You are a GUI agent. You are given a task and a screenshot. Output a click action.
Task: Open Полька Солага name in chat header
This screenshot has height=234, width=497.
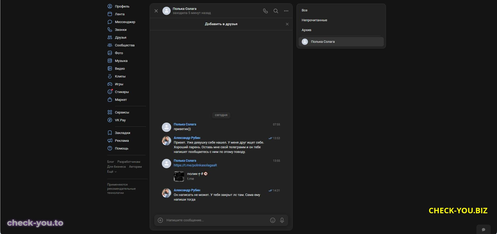[x=185, y=9]
